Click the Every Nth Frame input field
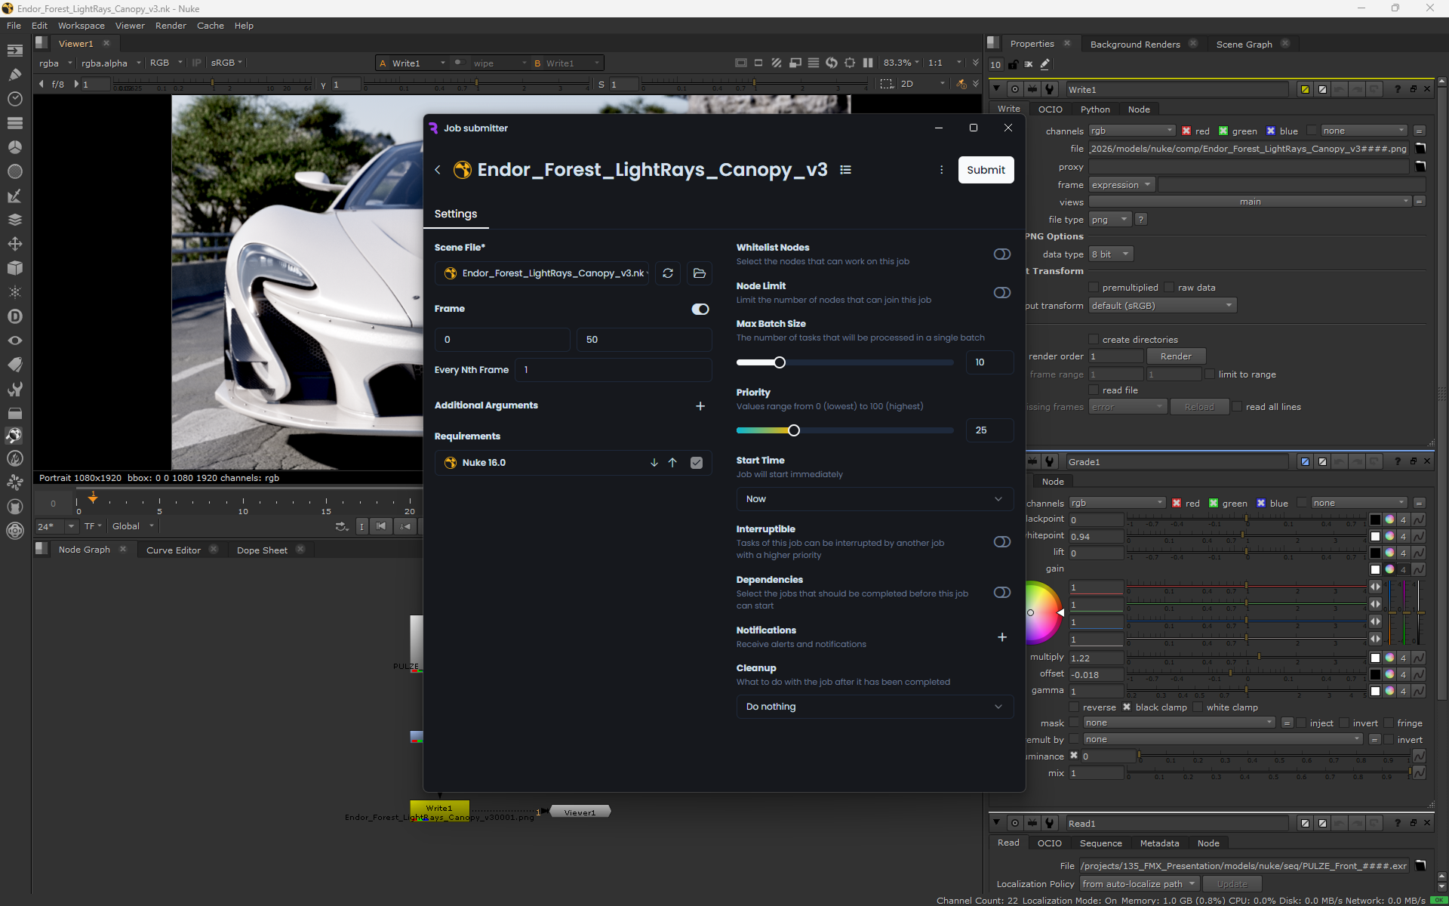1449x906 pixels. [x=613, y=370]
